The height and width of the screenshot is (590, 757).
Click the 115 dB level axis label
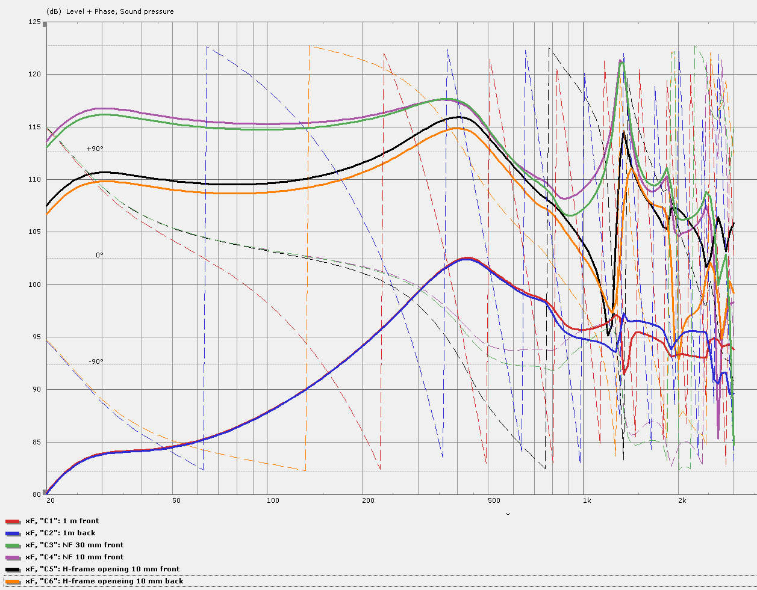click(34, 127)
